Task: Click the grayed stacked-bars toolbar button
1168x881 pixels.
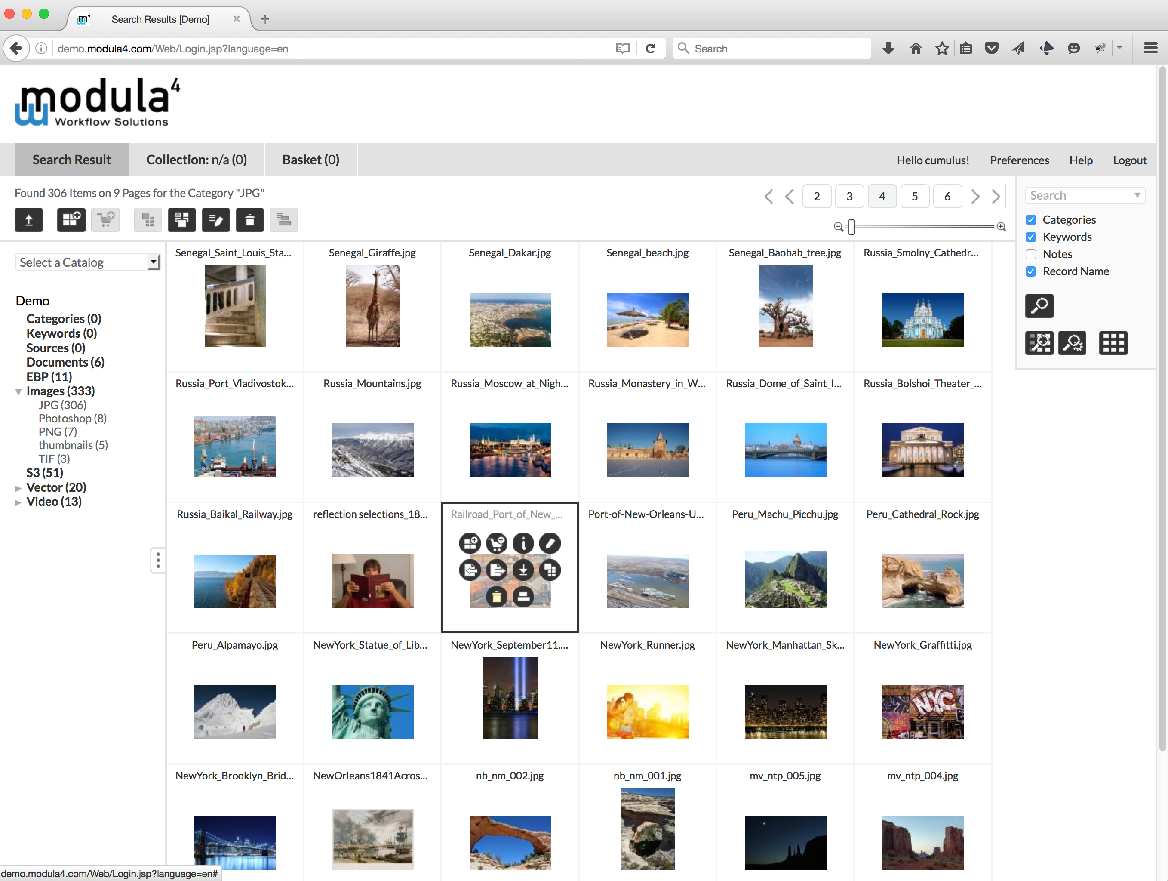Action: pos(284,220)
